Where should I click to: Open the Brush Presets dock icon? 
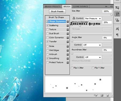pyautogui.click(x=117, y=8)
